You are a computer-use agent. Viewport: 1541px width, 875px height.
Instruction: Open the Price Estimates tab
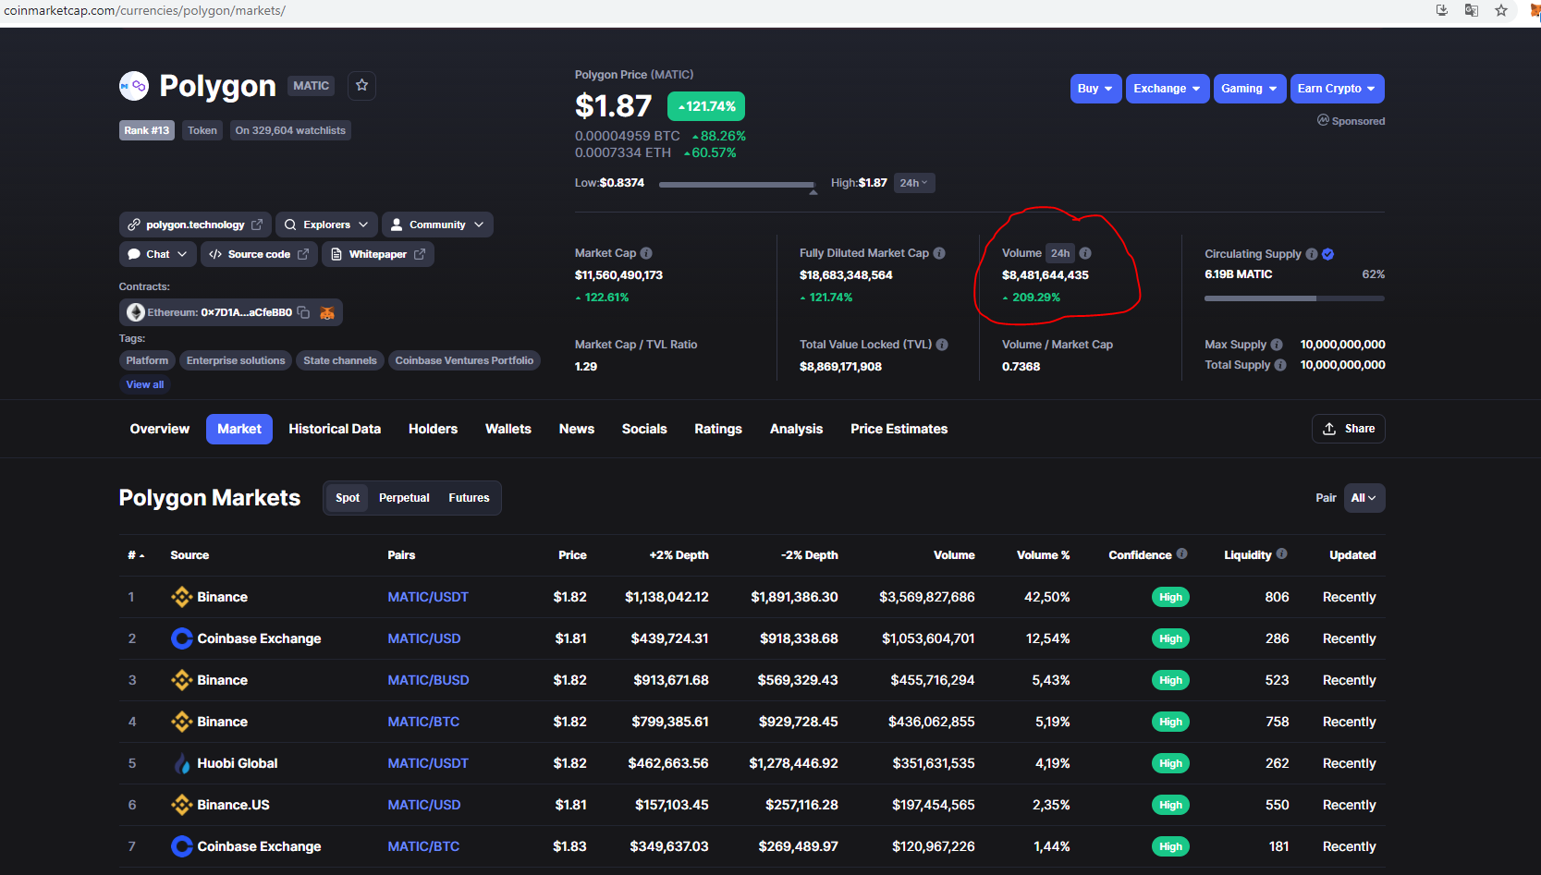(x=899, y=429)
